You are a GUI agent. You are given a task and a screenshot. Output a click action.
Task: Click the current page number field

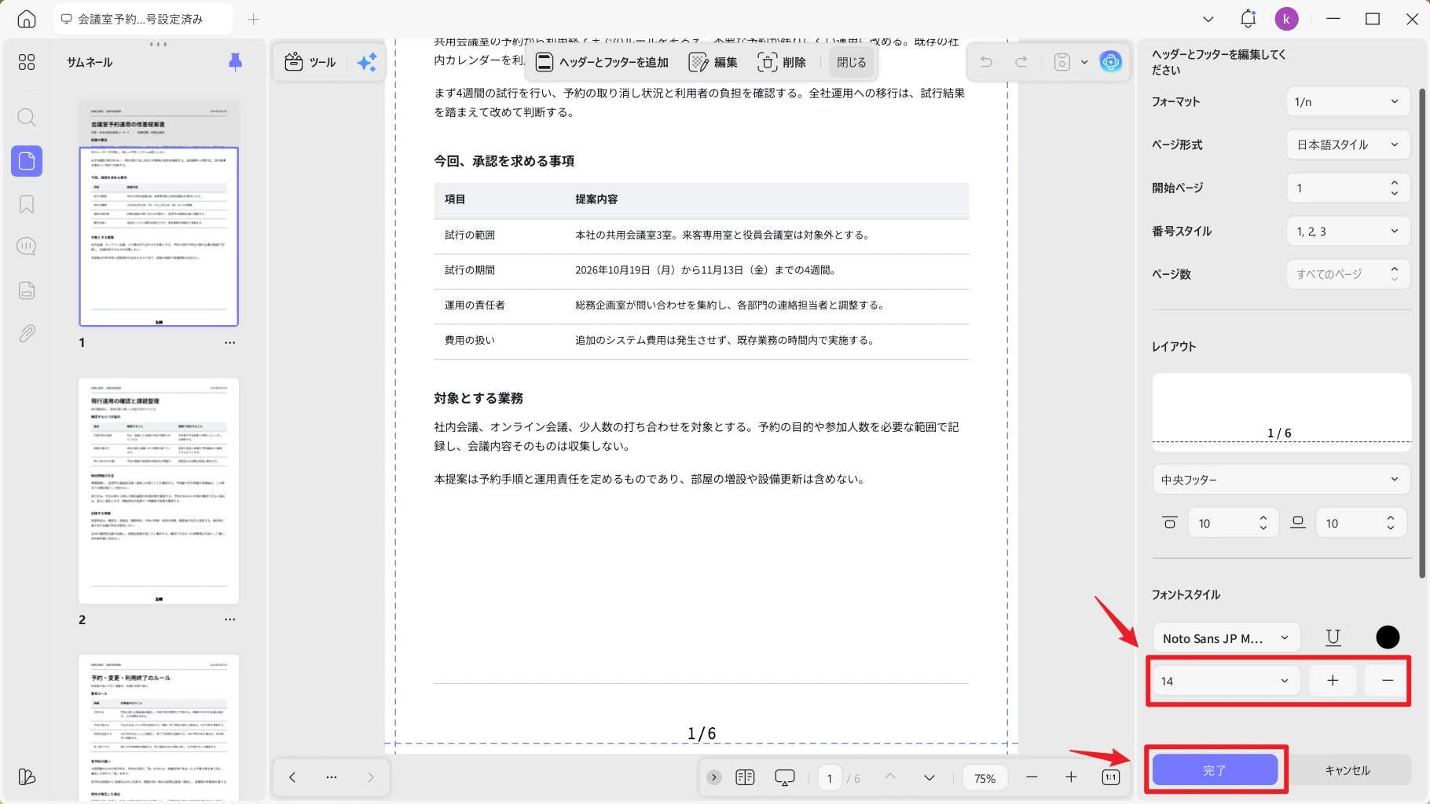point(830,778)
